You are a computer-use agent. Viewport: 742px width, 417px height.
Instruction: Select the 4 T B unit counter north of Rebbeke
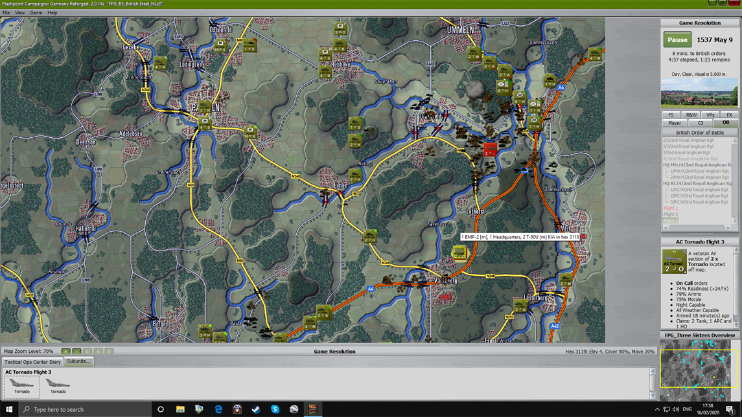point(340,45)
